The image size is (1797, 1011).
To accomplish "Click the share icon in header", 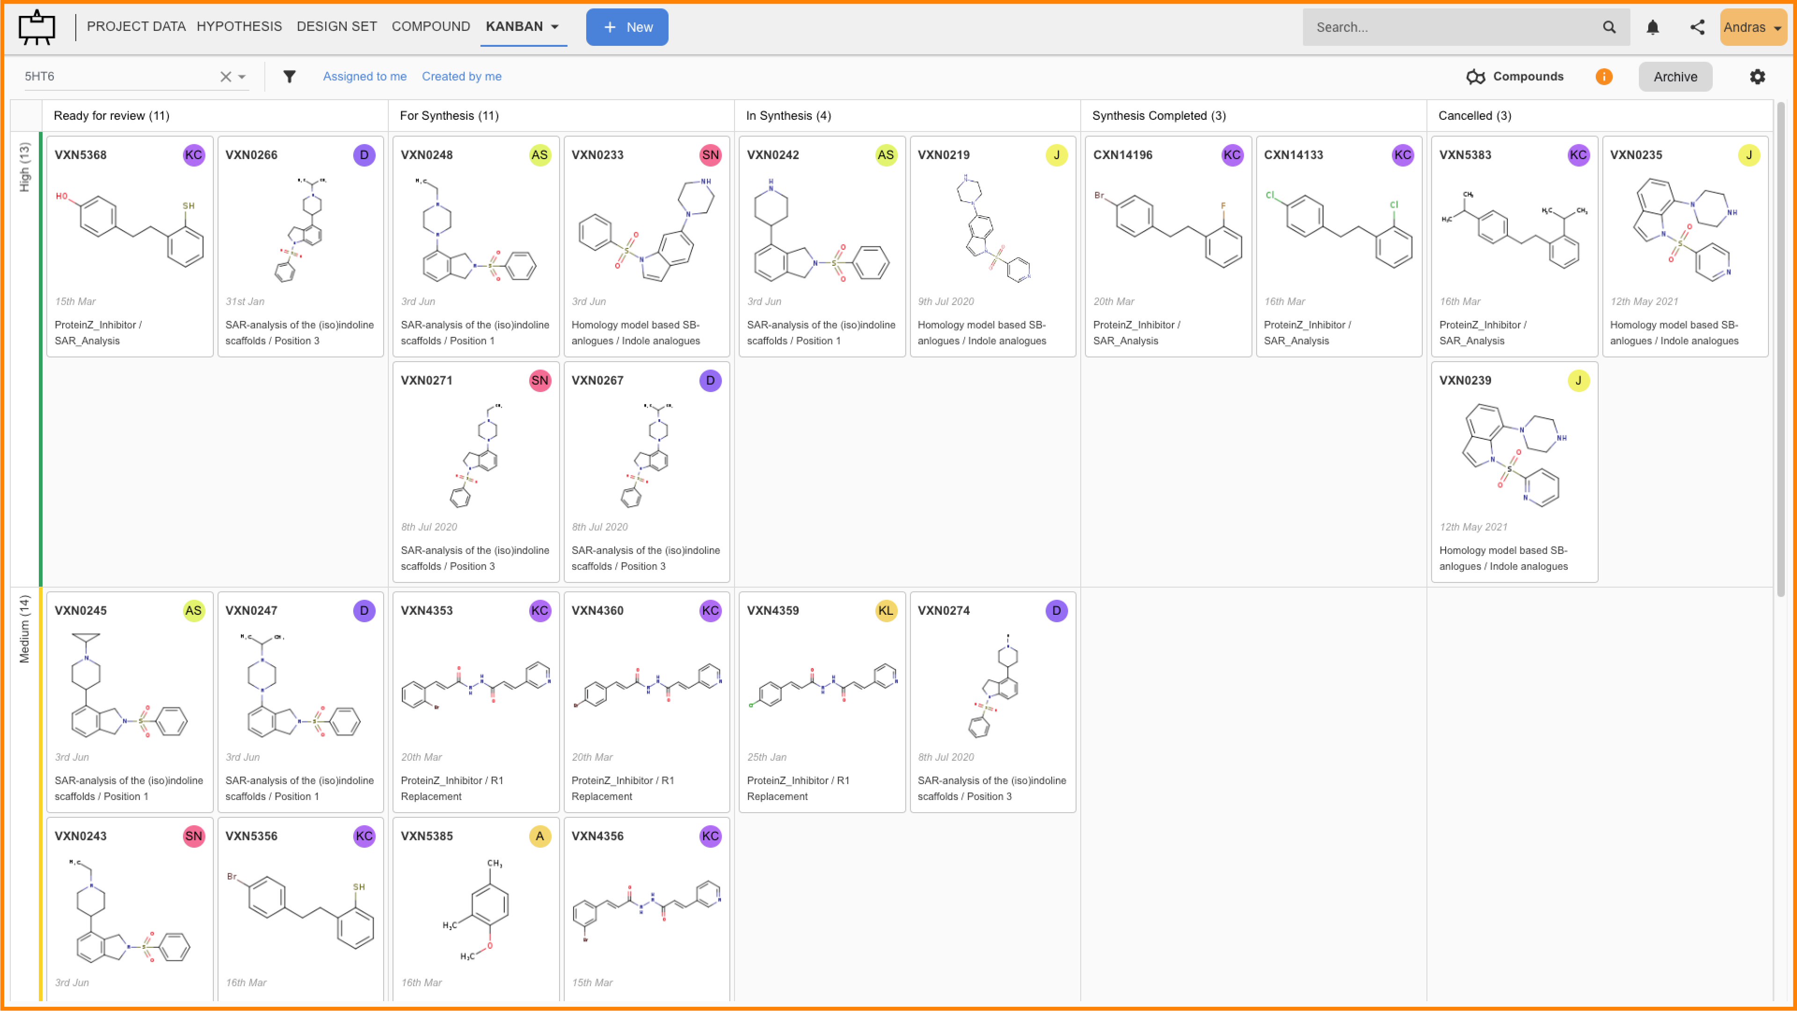I will coord(1697,27).
